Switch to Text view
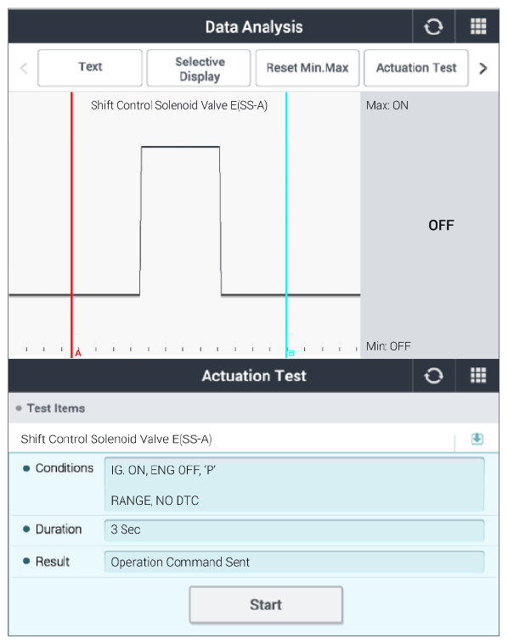Screen dimensions: 508x644 pyautogui.click(x=90, y=68)
